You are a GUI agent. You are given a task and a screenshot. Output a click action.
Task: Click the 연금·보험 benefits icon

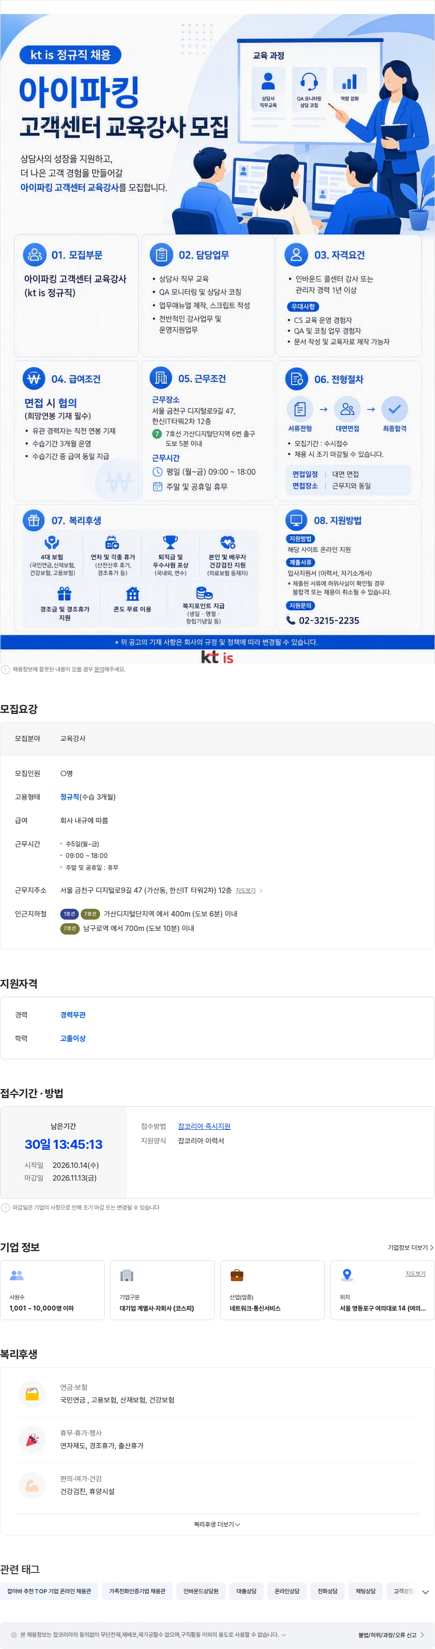click(x=32, y=1393)
